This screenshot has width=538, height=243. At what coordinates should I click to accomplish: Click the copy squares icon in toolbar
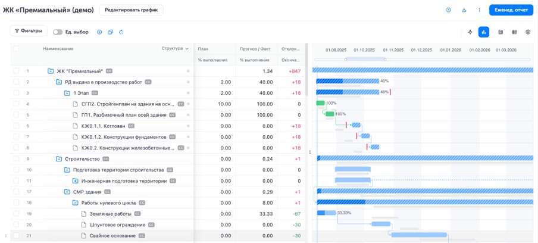tap(110, 32)
